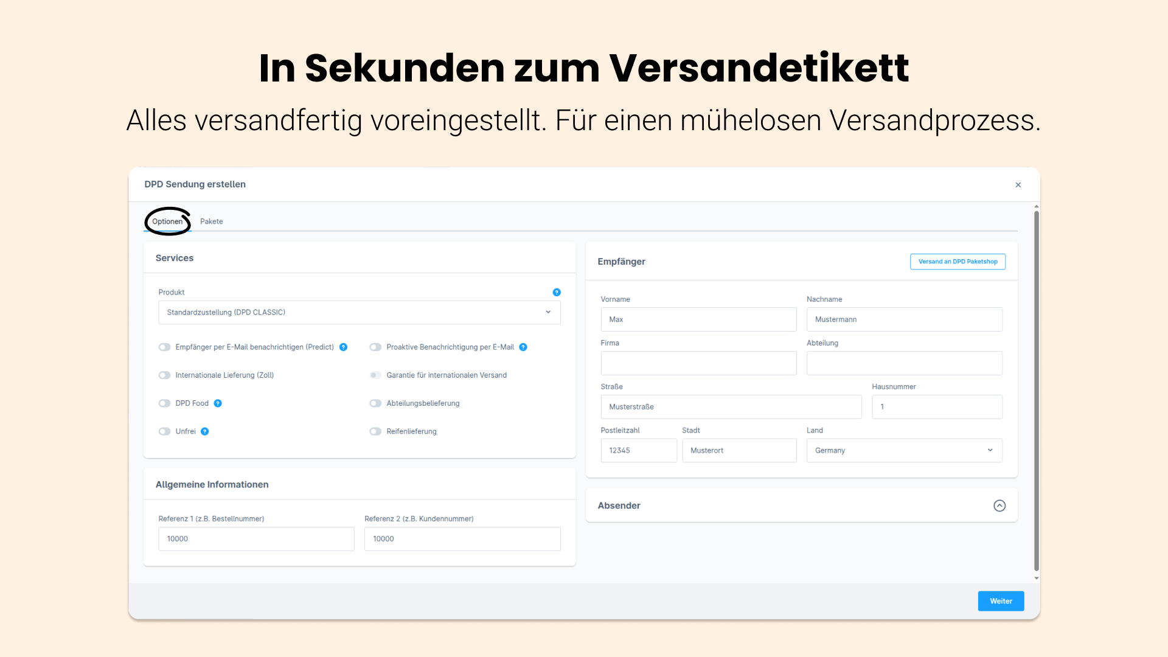Close the DPD Sendung erstellen dialog
The width and height of the screenshot is (1168, 657).
tap(1018, 185)
